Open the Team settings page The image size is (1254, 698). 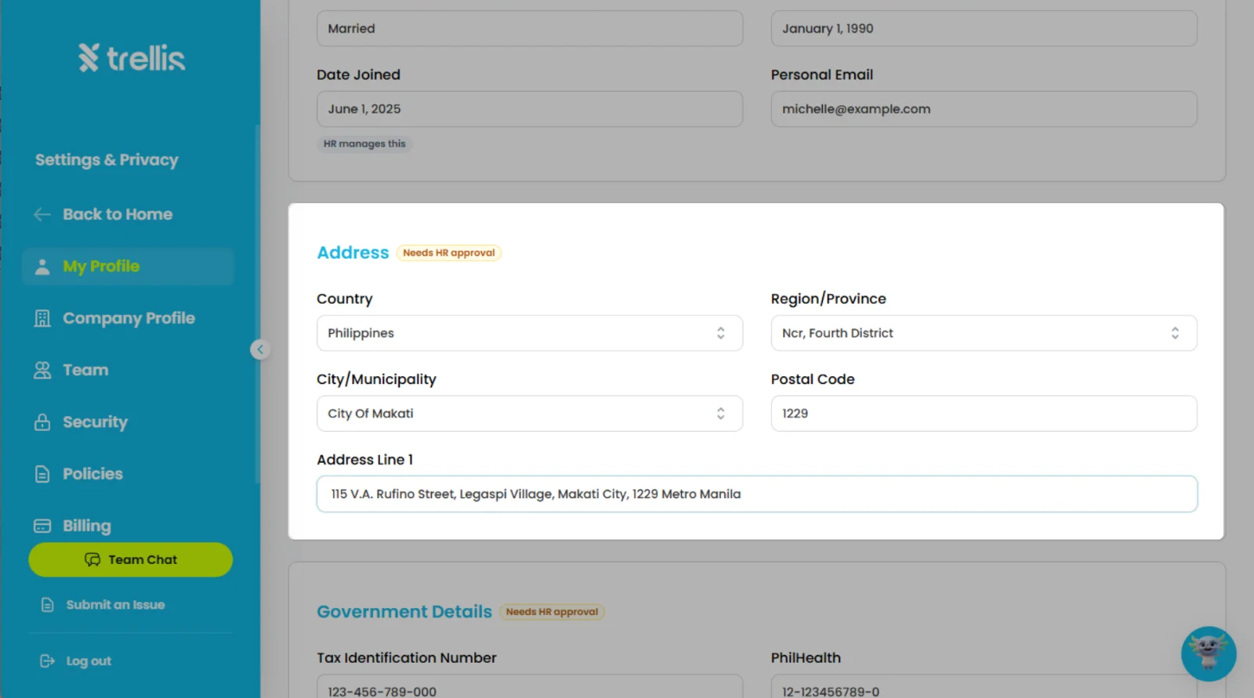pyautogui.click(x=85, y=371)
